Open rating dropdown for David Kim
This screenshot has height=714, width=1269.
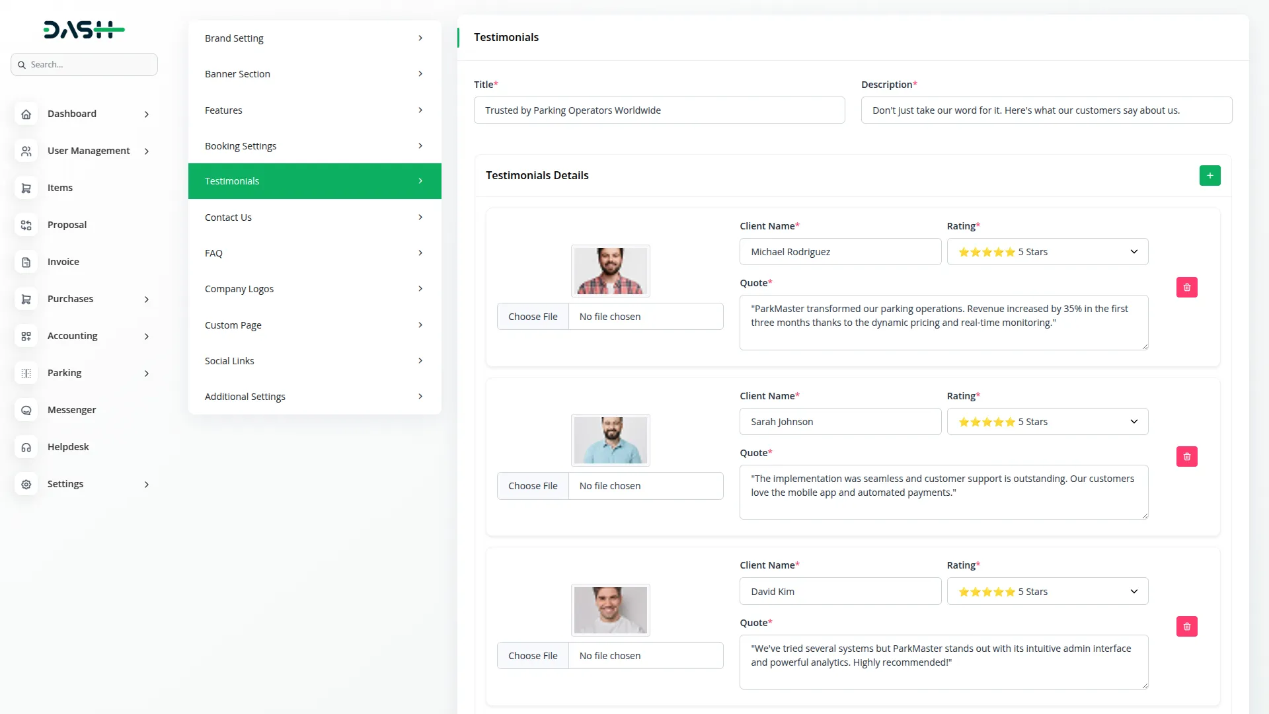pyautogui.click(x=1047, y=592)
